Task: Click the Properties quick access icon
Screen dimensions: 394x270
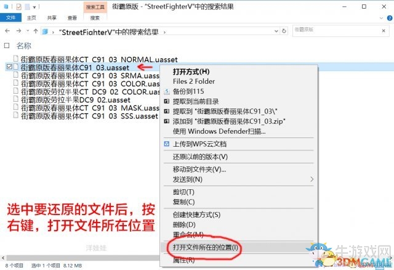Action: (18, 7)
